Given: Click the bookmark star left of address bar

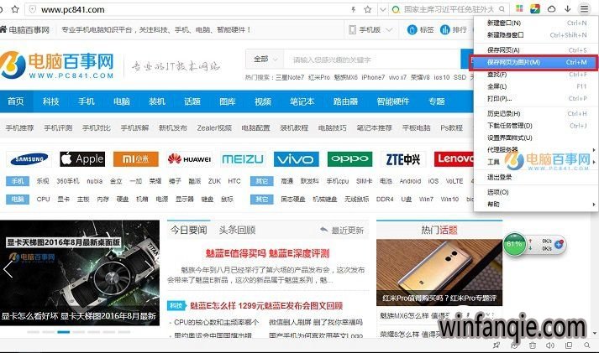Looking at the screenshot, I should (x=15, y=9).
